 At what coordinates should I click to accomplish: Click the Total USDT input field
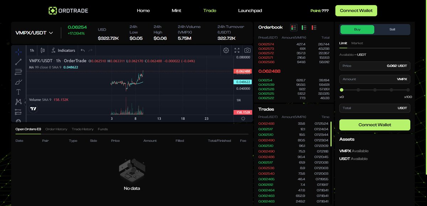pos(375,108)
